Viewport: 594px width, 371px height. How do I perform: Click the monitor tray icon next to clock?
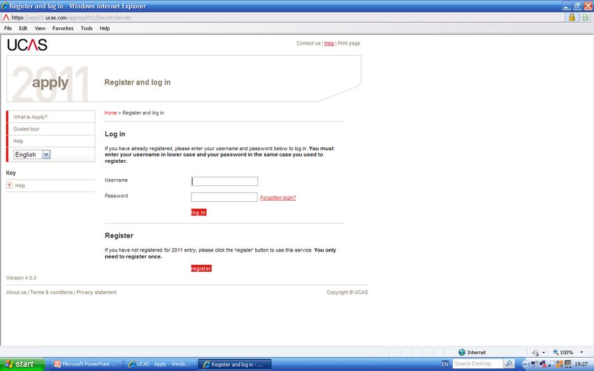pyautogui.click(x=568, y=364)
